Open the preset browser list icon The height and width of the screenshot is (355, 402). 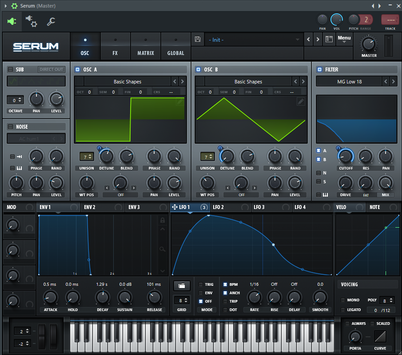[x=329, y=39]
